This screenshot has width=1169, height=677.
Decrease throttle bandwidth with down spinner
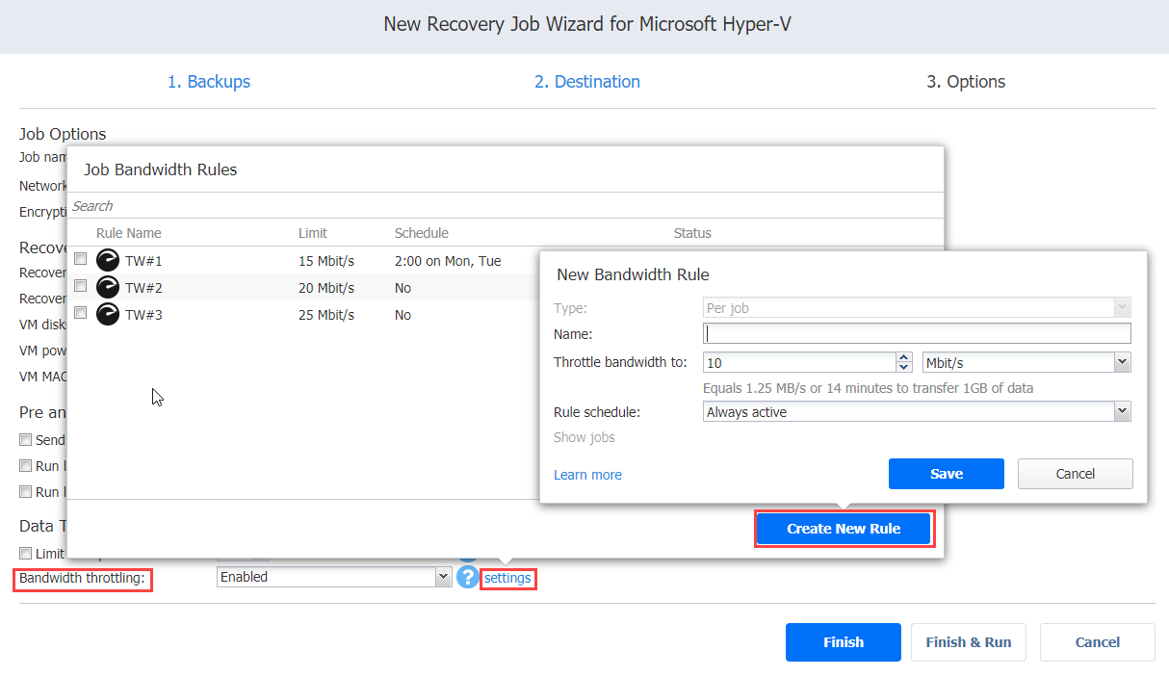903,367
